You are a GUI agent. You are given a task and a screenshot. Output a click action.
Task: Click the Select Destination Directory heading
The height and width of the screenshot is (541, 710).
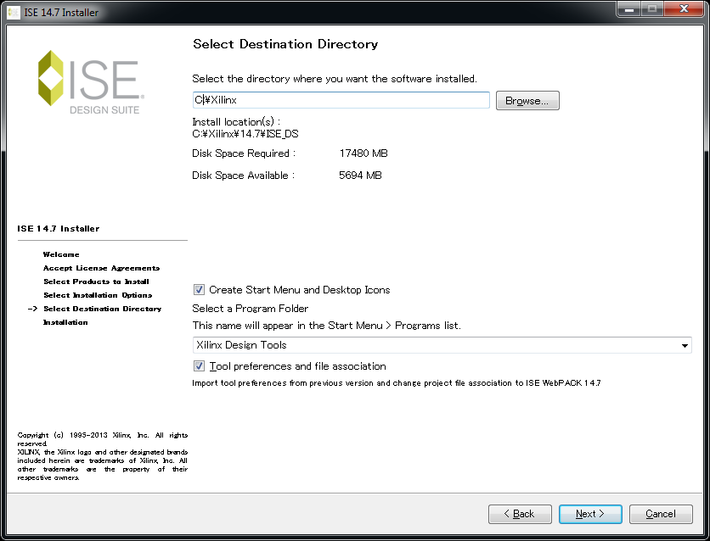coord(285,44)
